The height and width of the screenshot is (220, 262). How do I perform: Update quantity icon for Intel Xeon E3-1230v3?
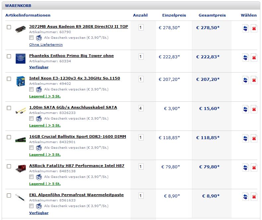tap(245, 80)
